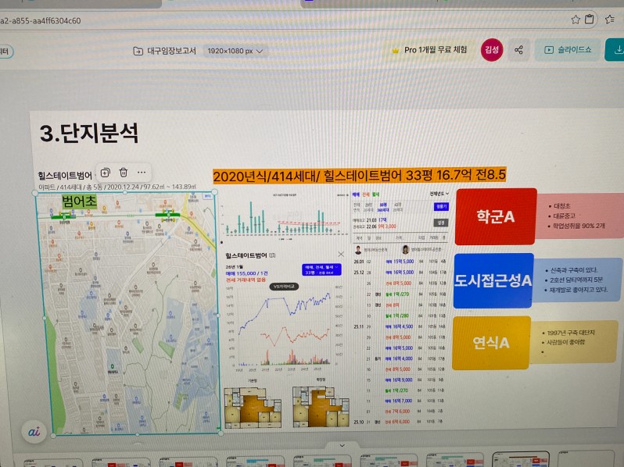
Task: Open the 김성 profile avatar
Action: point(492,50)
